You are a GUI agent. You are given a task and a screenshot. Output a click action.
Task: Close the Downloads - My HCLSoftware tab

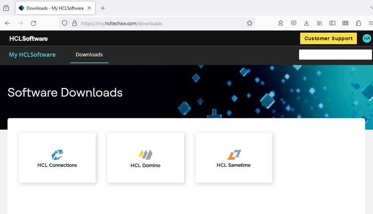point(89,8)
